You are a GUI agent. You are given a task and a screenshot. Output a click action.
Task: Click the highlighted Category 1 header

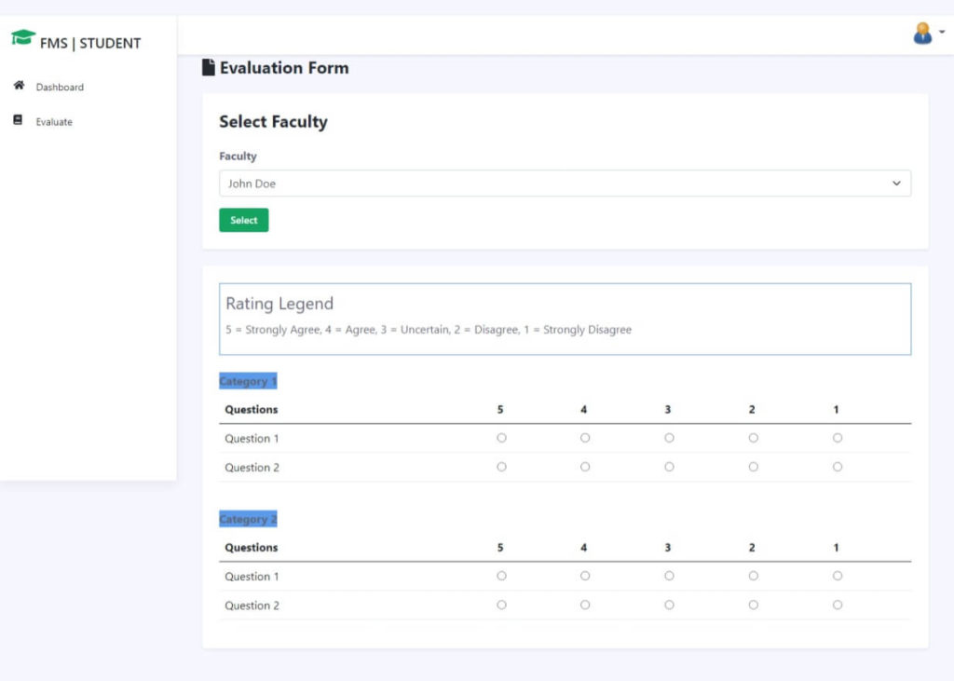248,380
